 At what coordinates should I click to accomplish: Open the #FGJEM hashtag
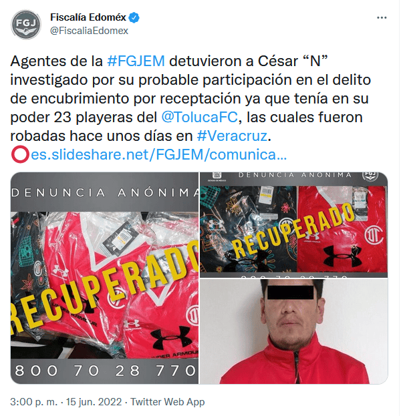coord(136,61)
